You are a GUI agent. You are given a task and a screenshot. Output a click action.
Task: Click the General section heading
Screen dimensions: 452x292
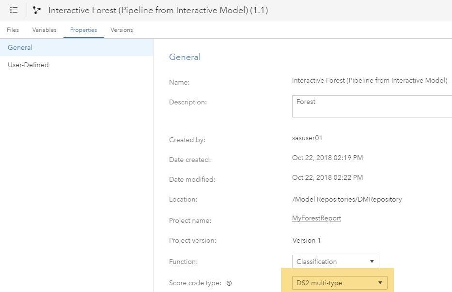tap(185, 57)
